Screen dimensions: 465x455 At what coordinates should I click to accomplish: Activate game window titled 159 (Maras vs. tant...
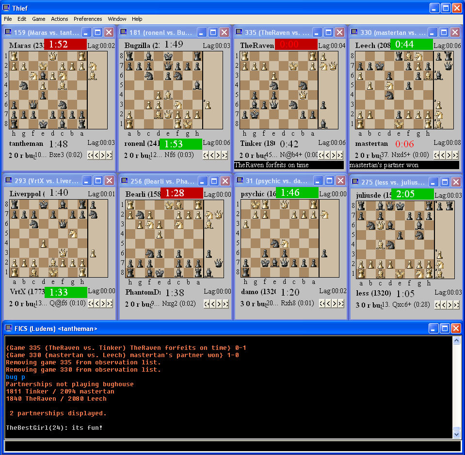click(x=47, y=32)
